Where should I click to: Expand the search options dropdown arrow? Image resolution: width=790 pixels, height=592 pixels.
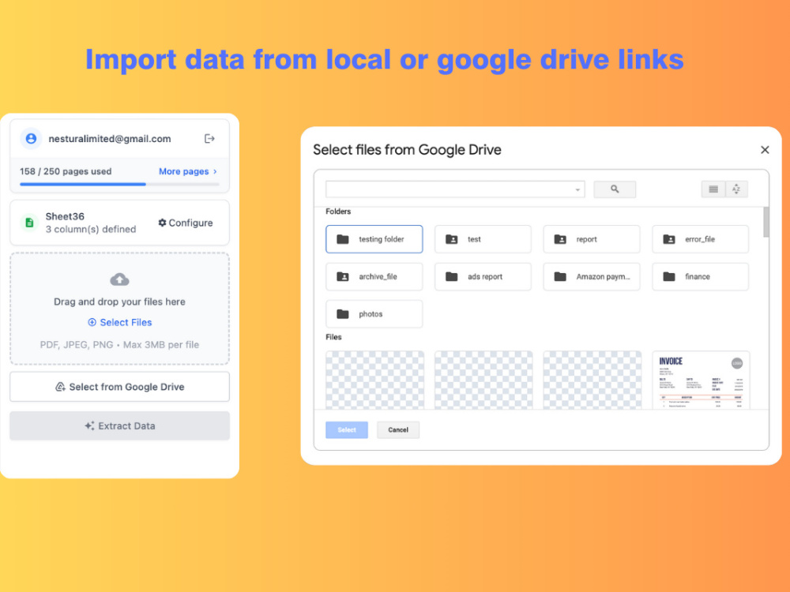point(577,189)
